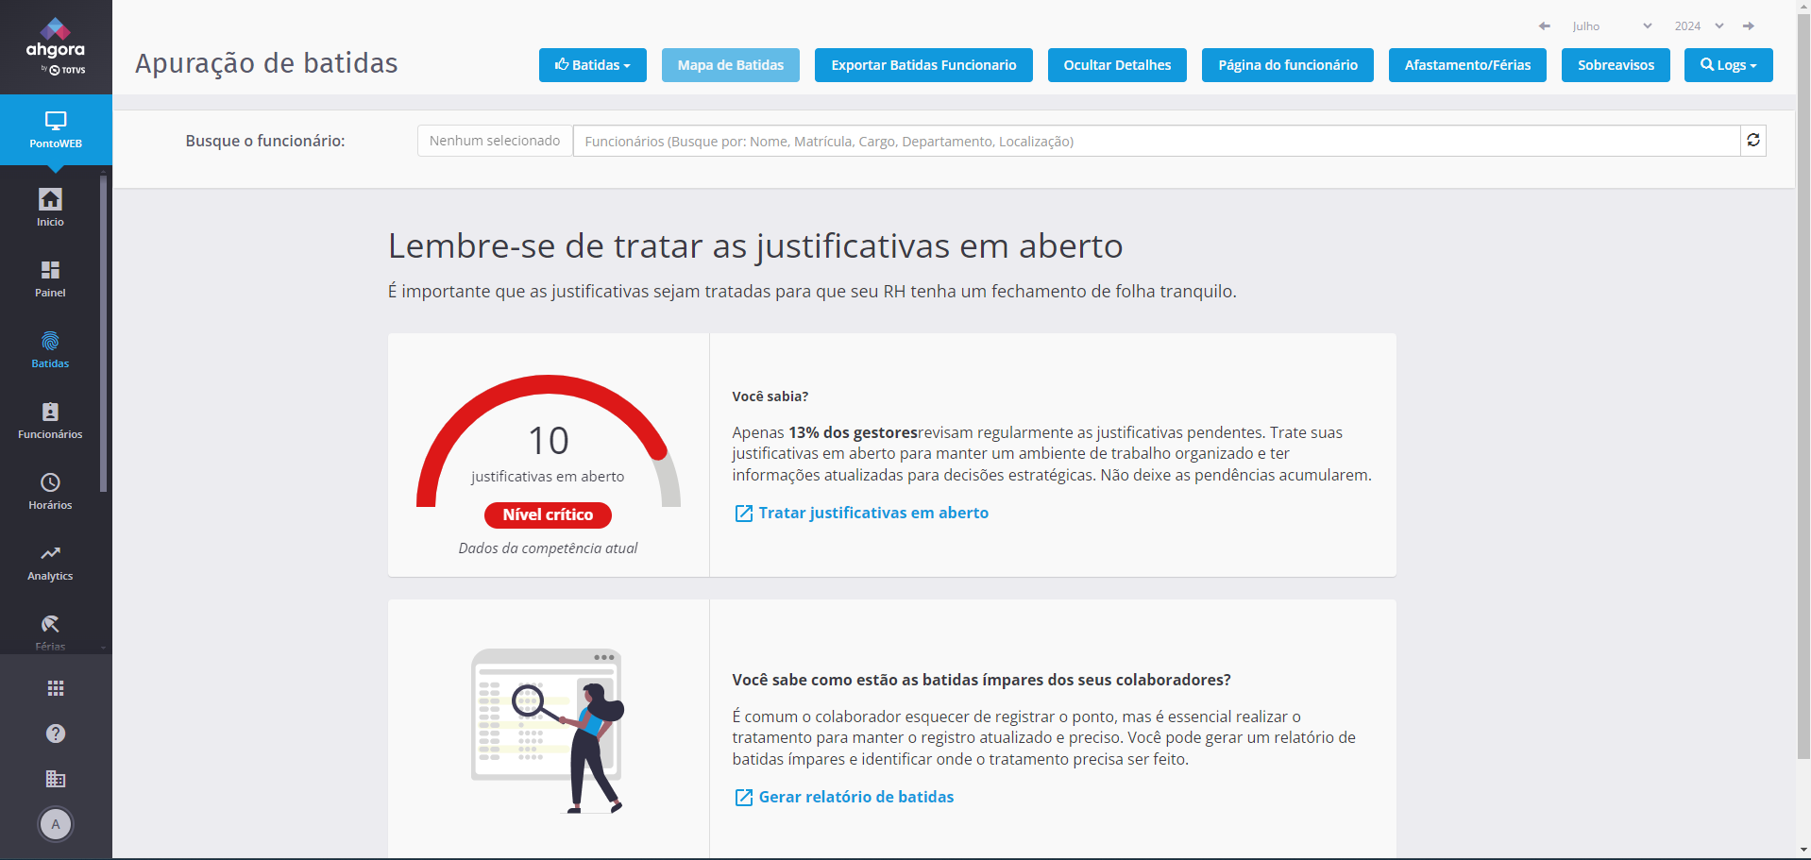Go to next month using right arrow
This screenshot has height=860, width=1811.
(x=1749, y=26)
